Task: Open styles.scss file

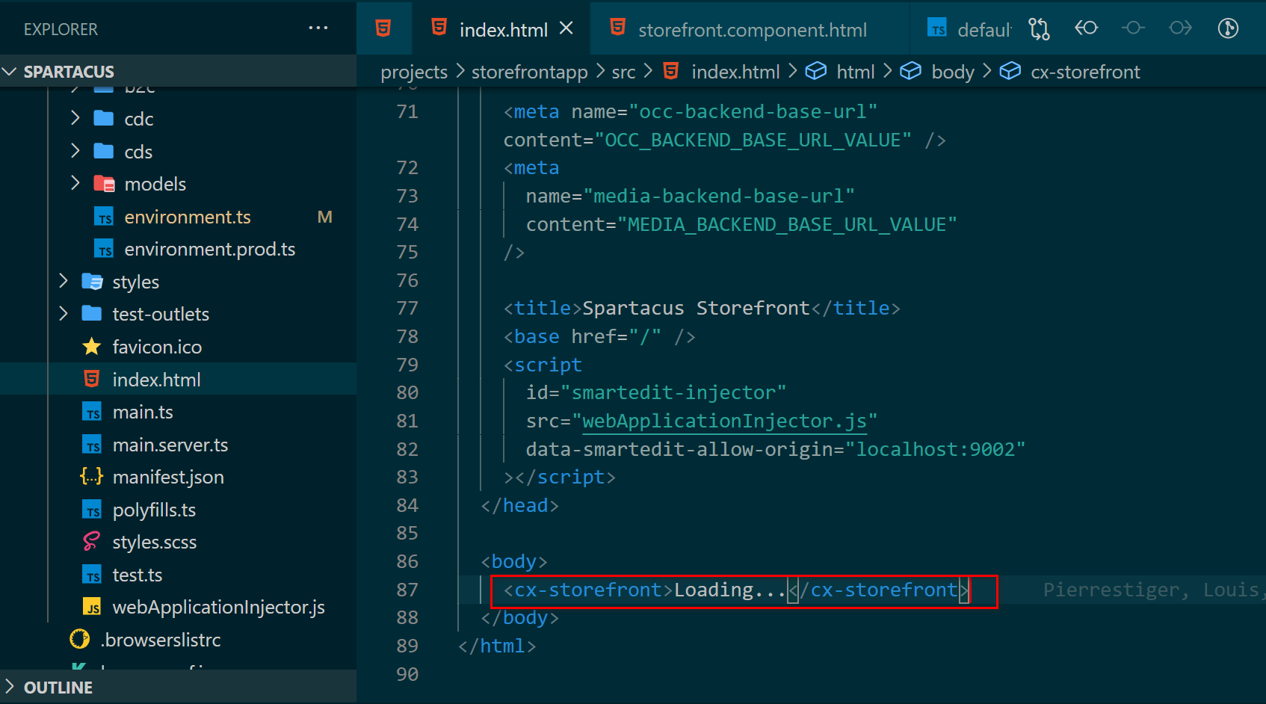Action: [155, 542]
